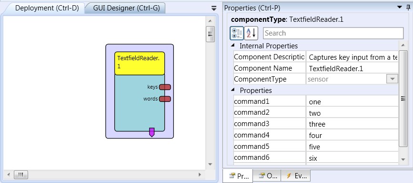Edit the Component Name value TextfieldReader.1

point(352,68)
